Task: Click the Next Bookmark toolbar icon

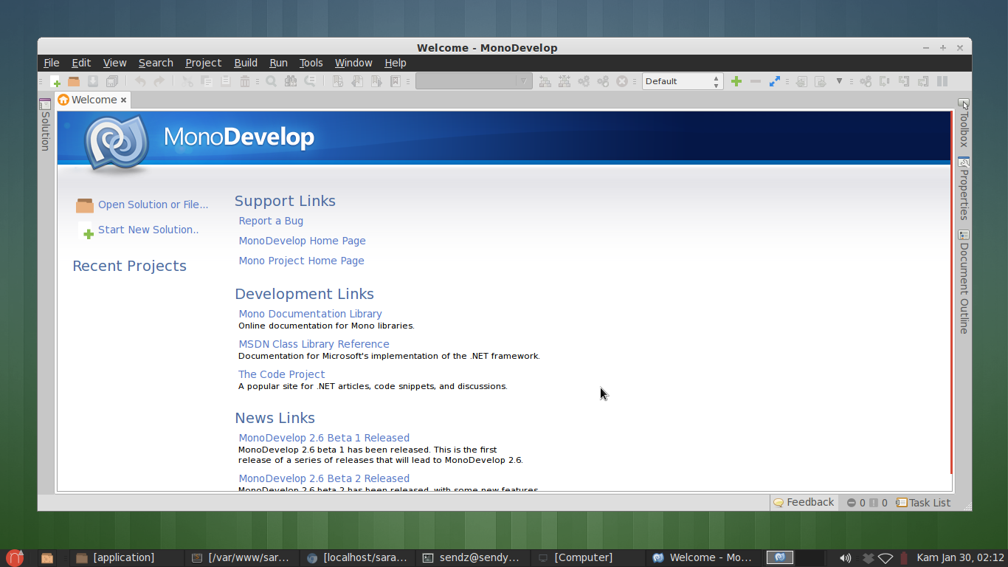Action: click(x=376, y=81)
